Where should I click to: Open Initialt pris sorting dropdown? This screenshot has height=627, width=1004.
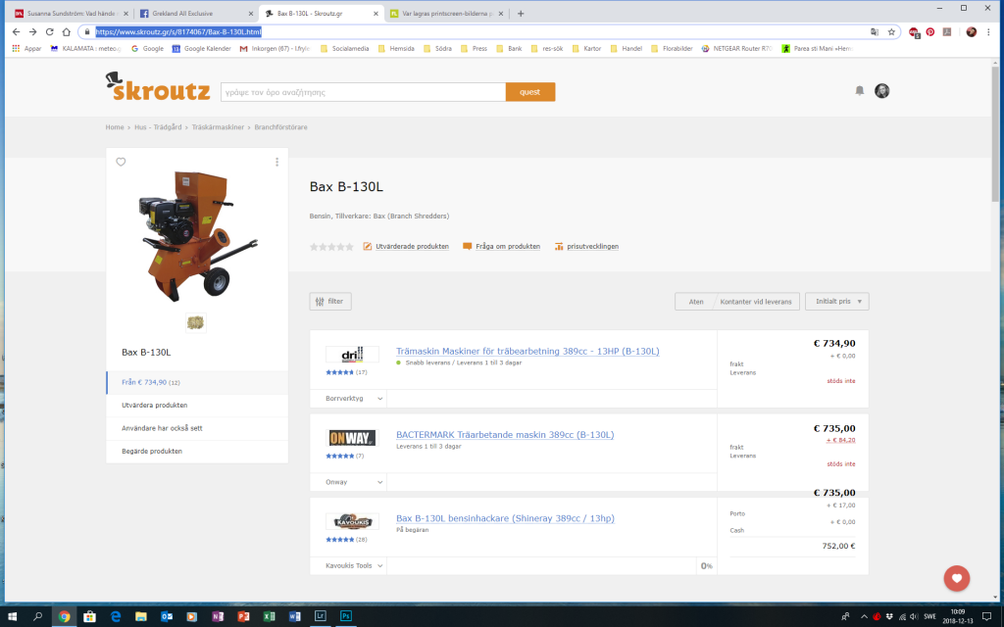(x=837, y=302)
